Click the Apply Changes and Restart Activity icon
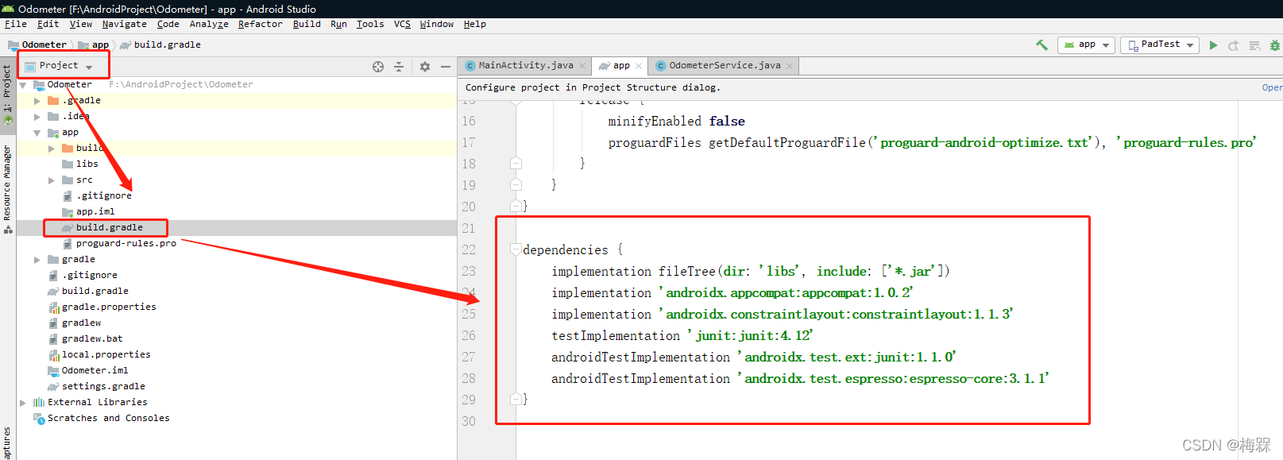This screenshot has height=460, width=1283. (x=1234, y=45)
